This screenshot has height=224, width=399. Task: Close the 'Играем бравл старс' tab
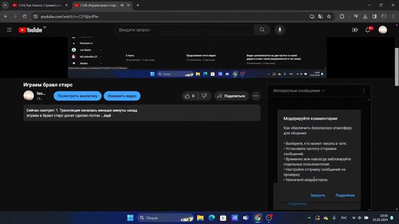[x=128, y=5]
